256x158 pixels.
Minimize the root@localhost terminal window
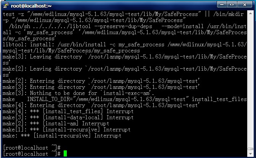click(222, 5)
